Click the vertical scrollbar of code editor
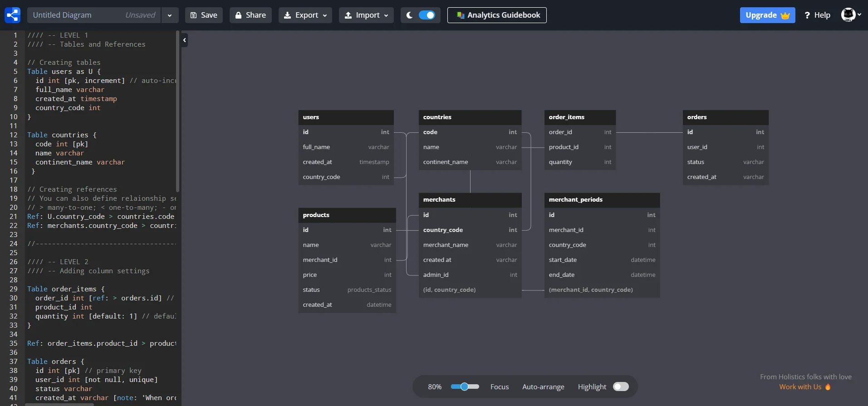Screen dimensions: 868x406 point(177,111)
